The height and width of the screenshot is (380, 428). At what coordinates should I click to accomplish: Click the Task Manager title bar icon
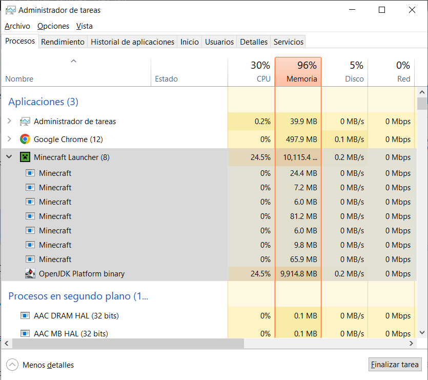coord(10,10)
